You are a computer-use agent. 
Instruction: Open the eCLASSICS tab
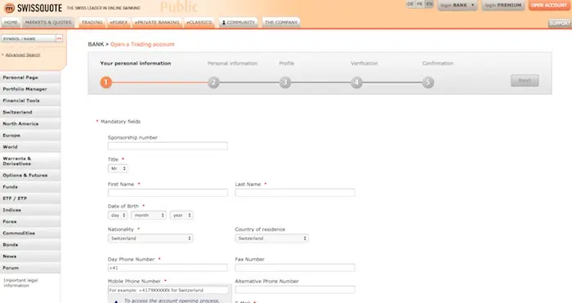[x=199, y=22]
